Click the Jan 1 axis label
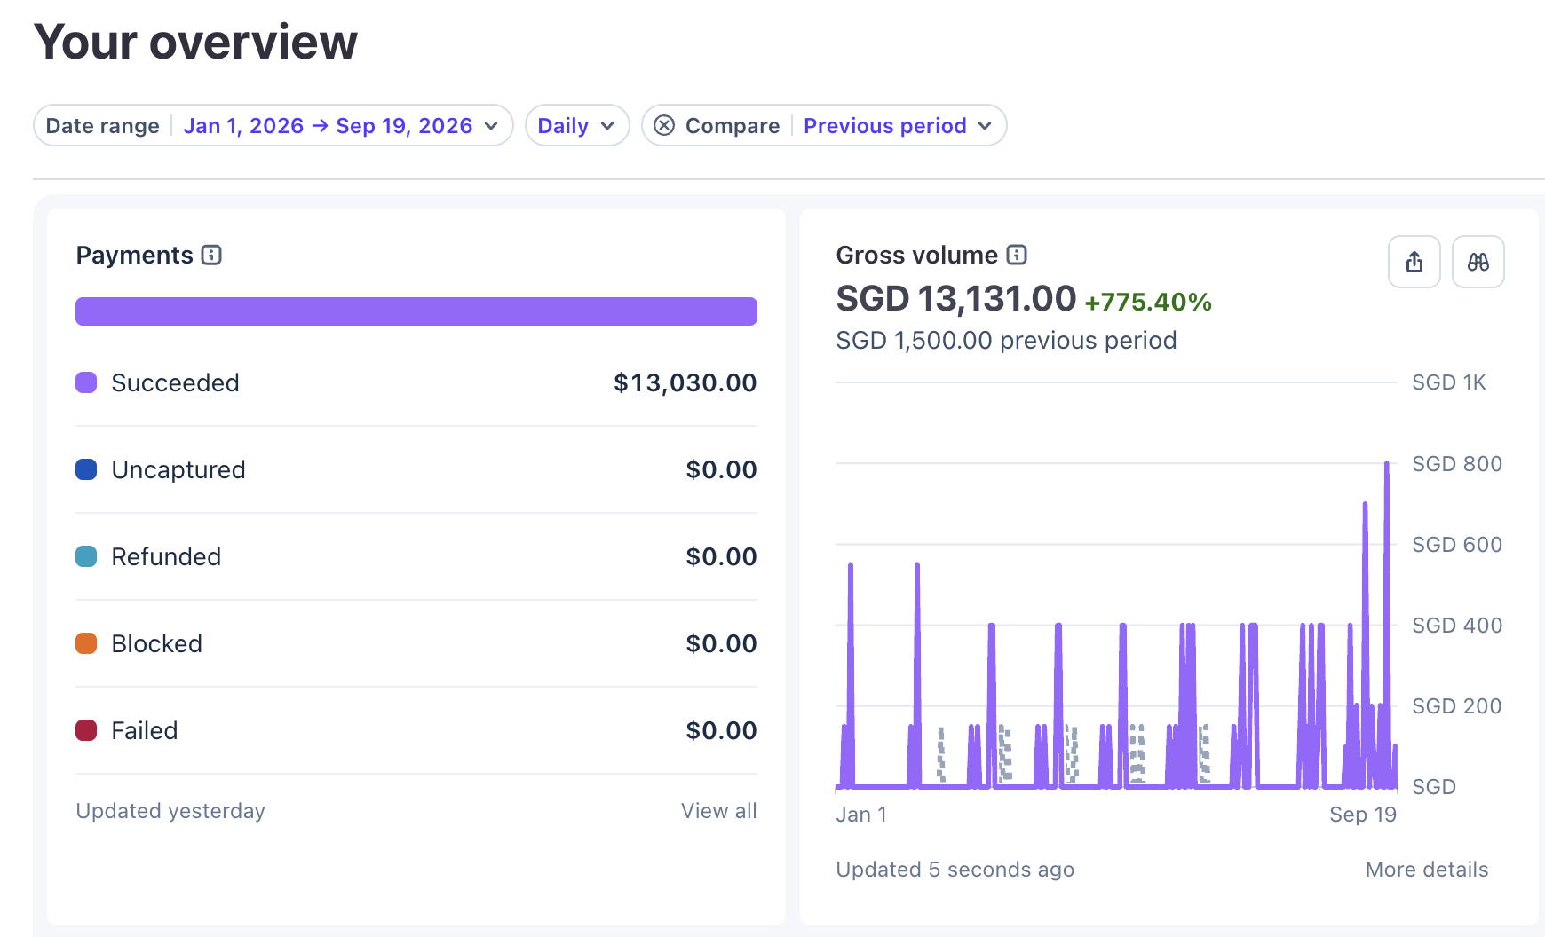This screenshot has width=1545, height=937. pyautogui.click(x=861, y=815)
